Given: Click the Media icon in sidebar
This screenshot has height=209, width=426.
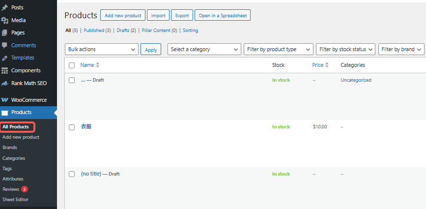Looking at the screenshot, I should (5, 20).
